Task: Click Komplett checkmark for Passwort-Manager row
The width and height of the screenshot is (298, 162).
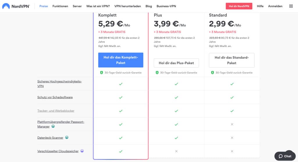Action: point(121,124)
